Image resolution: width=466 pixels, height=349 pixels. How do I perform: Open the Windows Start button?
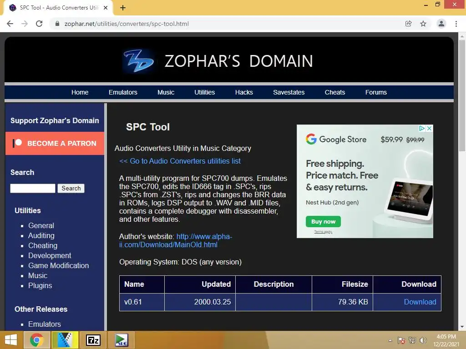pyautogui.click(x=11, y=340)
